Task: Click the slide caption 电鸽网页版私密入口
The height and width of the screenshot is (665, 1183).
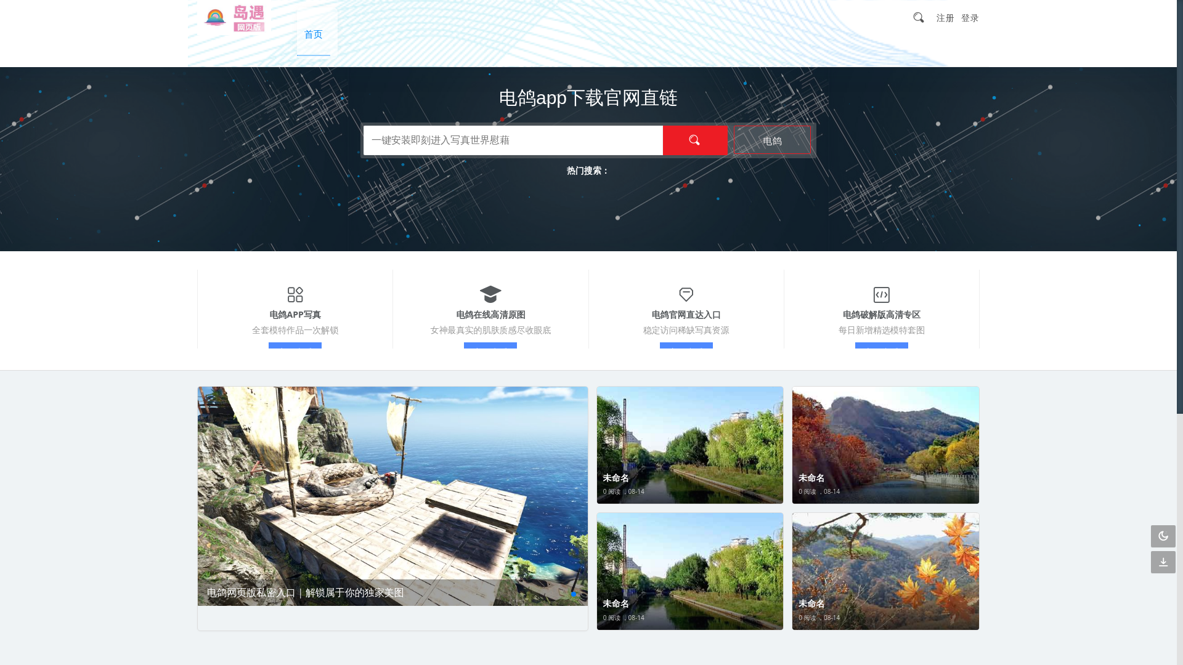Action: (x=305, y=592)
